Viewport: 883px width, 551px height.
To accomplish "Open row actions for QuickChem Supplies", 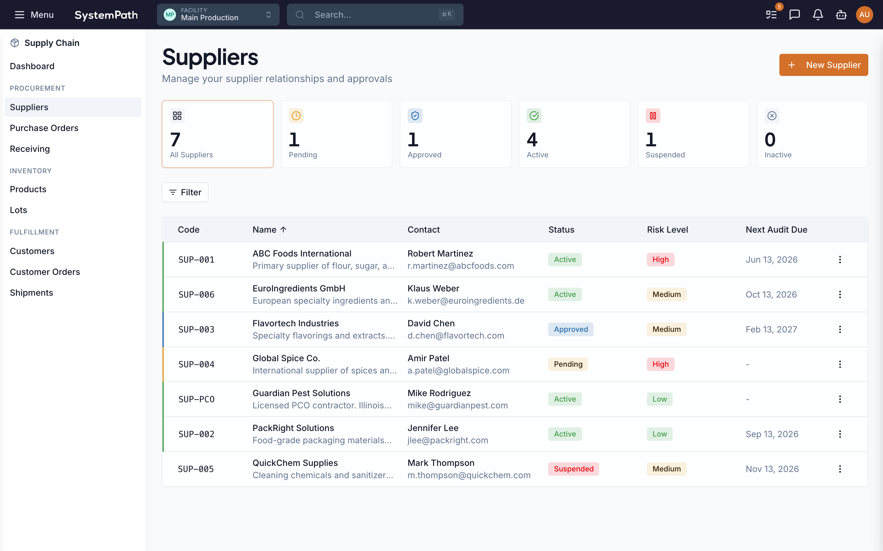I will 839,469.
